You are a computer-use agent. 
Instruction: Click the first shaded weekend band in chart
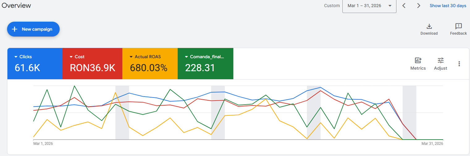(x=122, y=113)
